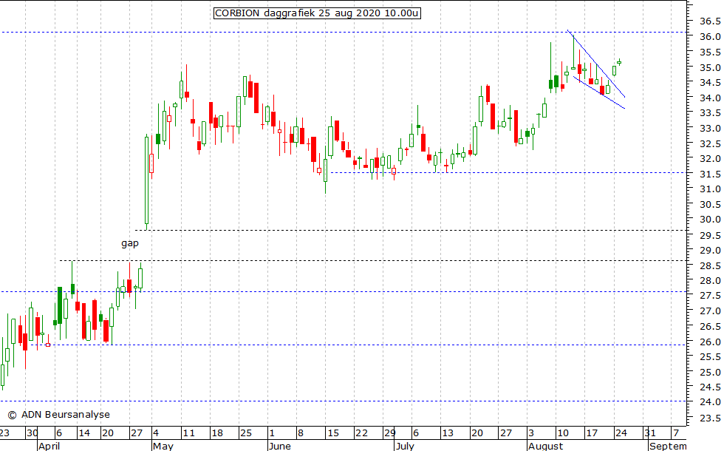Select the 29.5 price axis label
Image resolution: width=724 pixels, height=451 pixels.
pos(710,235)
